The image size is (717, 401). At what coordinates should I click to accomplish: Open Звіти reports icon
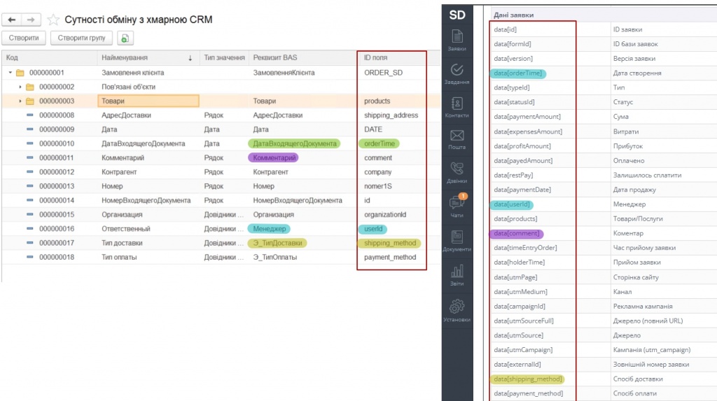457,274
